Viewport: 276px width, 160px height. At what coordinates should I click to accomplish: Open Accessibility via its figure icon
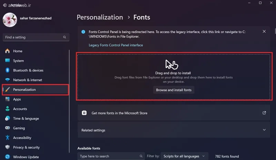click(7, 138)
